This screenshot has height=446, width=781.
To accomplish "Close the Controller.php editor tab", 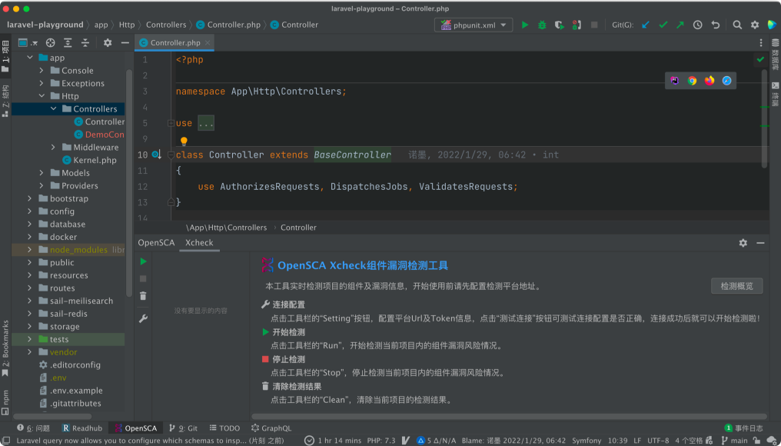I will click(208, 43).
